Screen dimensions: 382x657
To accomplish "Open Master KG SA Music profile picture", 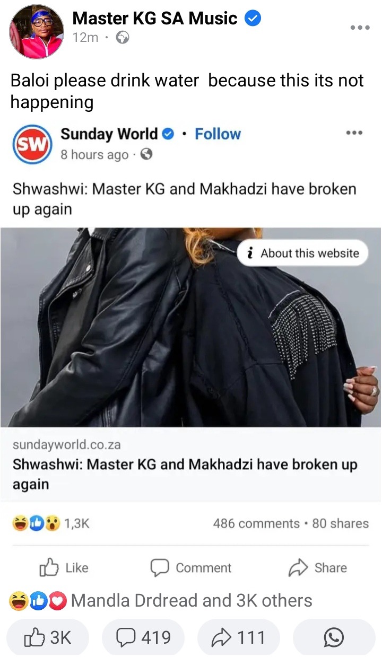I will tap(36, 32).
